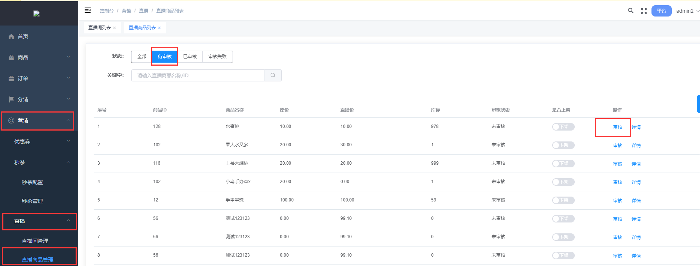Toggle 上架 switch for 水蜜桃 row
700x266 pixels.
click(x=563, y=127)
